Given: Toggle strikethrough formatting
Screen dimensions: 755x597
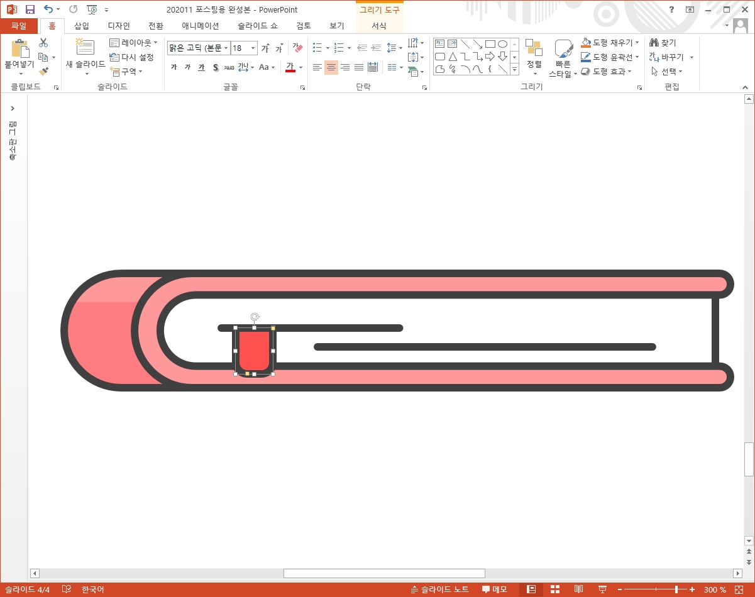Looking at the screenshot, I should 229,67.
